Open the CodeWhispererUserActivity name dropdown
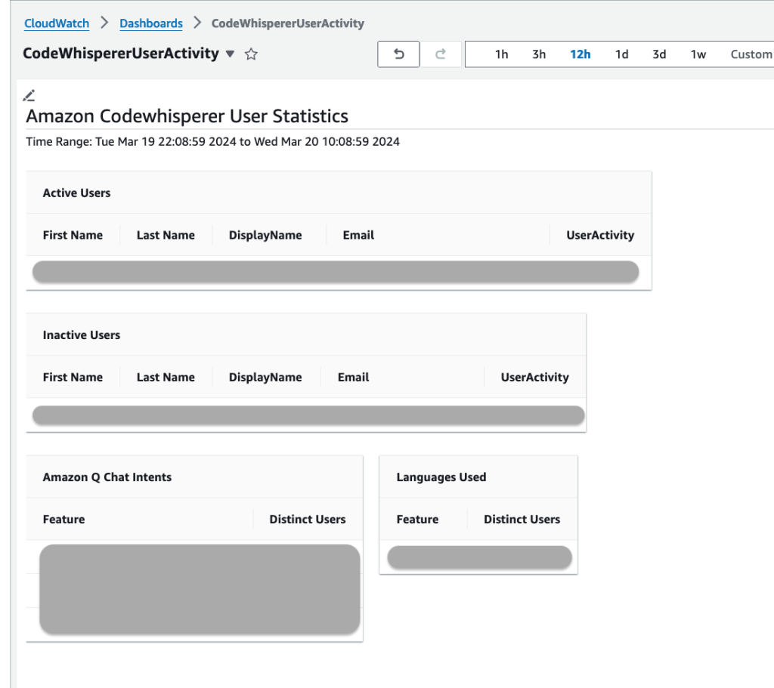 pos(230,54)
